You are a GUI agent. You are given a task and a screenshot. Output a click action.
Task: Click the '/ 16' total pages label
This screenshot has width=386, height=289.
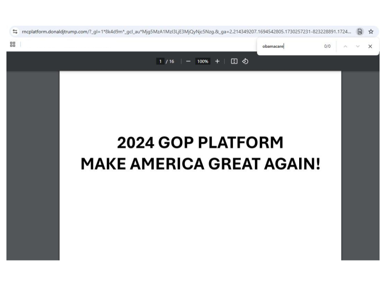[x=170, y=61]
